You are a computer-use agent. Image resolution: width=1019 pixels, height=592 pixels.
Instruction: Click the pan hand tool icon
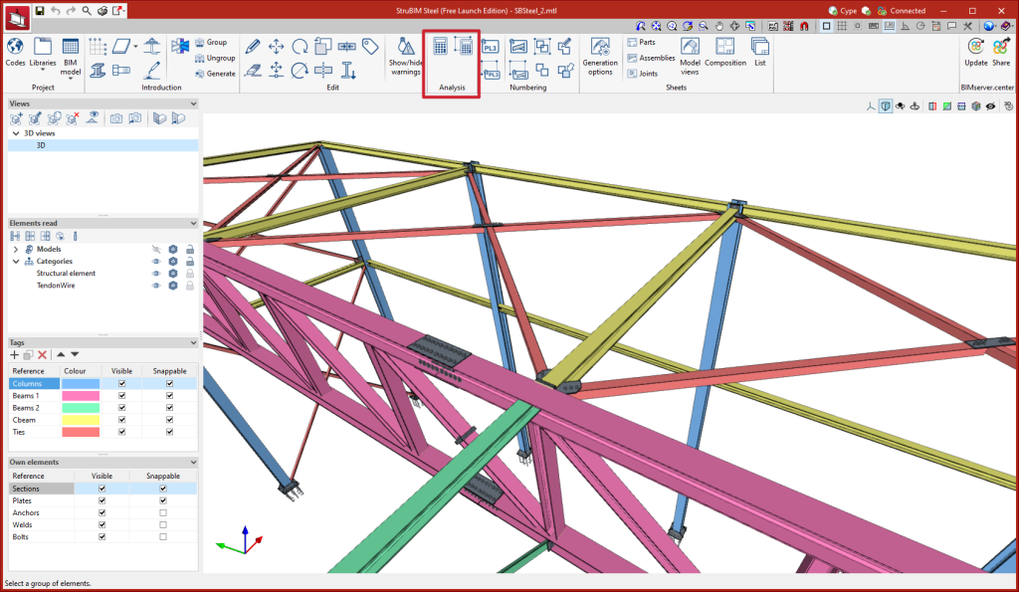(718, 26)
